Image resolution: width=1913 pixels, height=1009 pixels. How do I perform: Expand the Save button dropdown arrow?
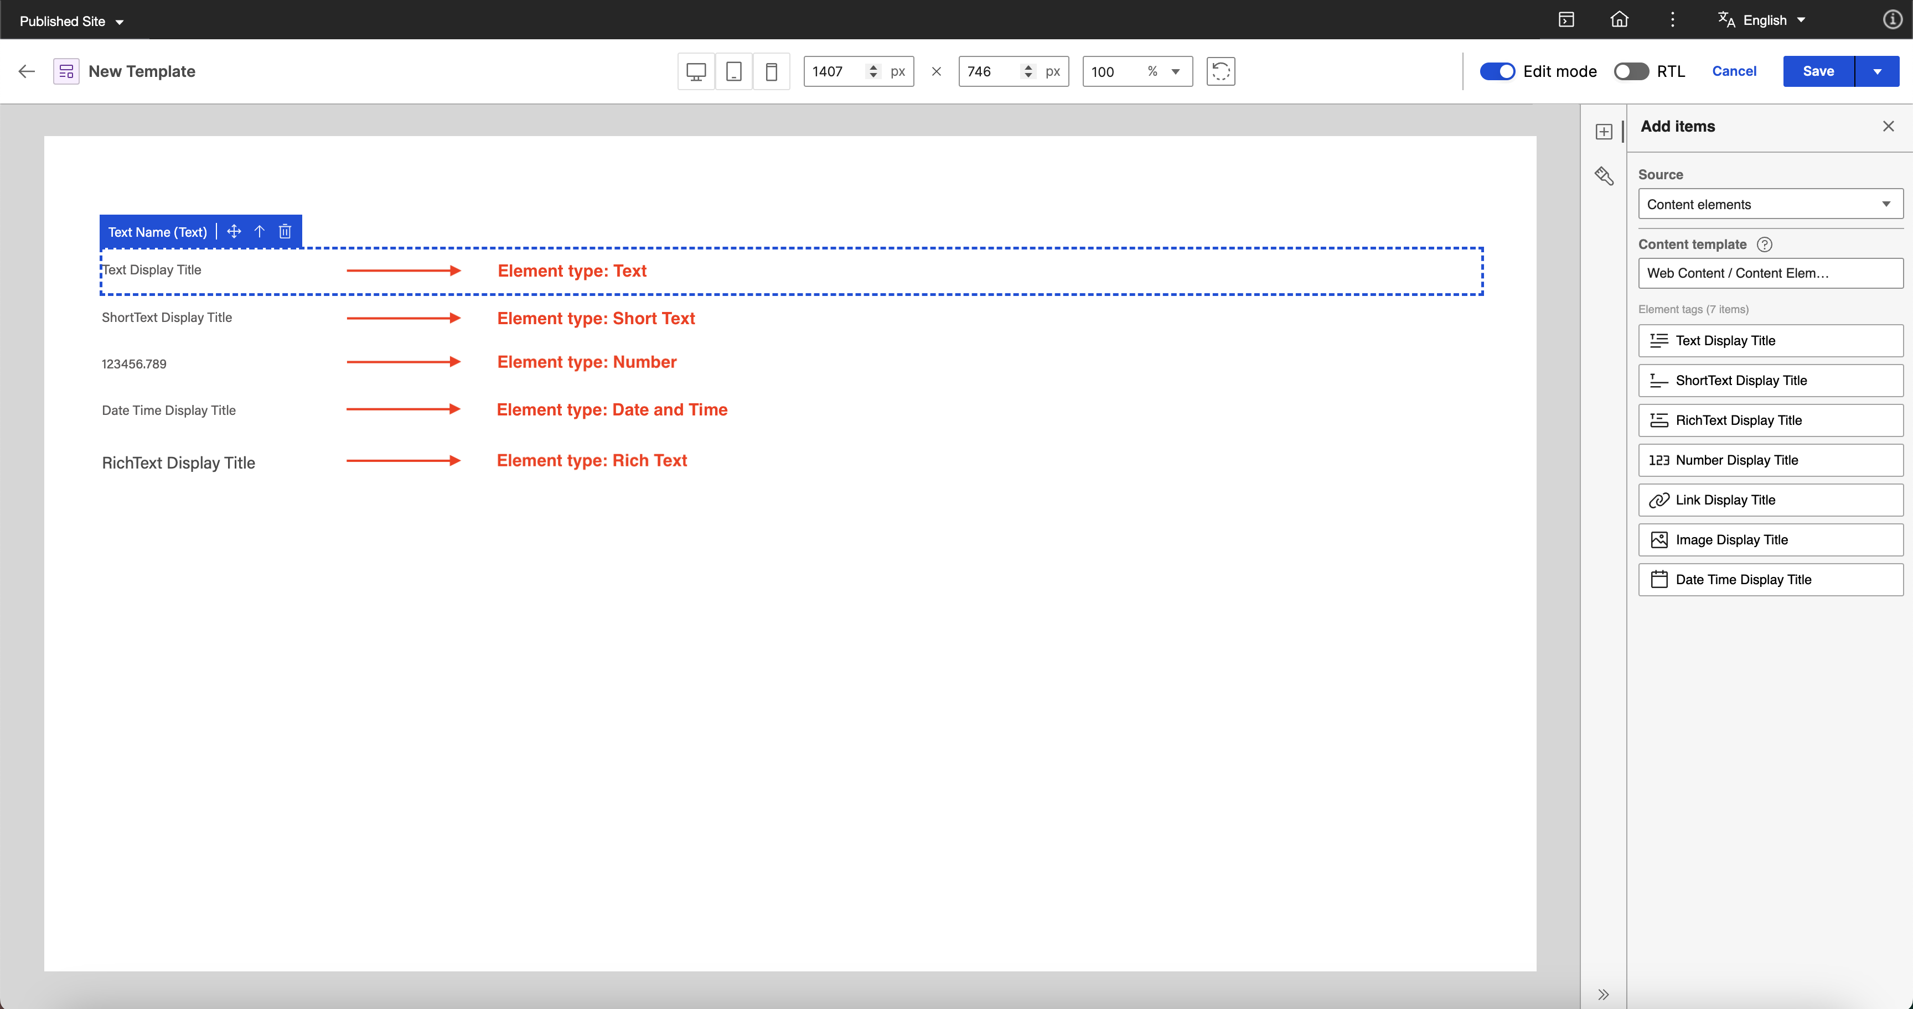coord(1876,71)
